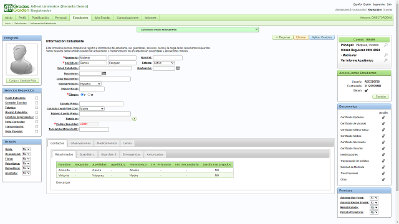The width and height of the screenshot is (399, 224).
Task: Attach file for Certificado Médico Salud
Action: (x=383, y=130)
